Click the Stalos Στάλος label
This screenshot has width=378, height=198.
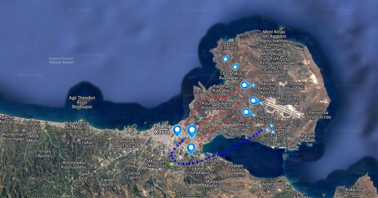[x=86, y=140]
